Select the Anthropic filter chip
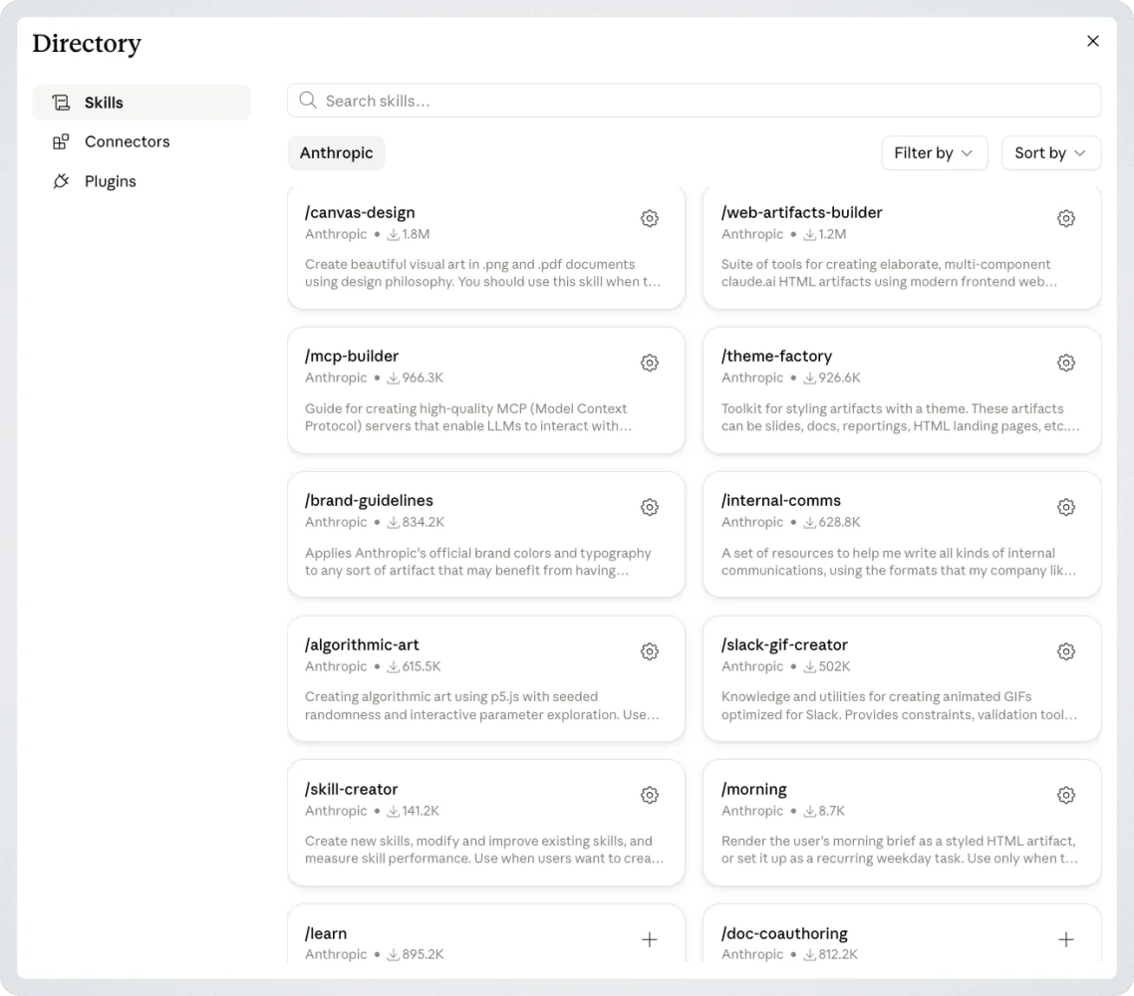The height and width of the screenshot is (996, 1134). (336, 153)
